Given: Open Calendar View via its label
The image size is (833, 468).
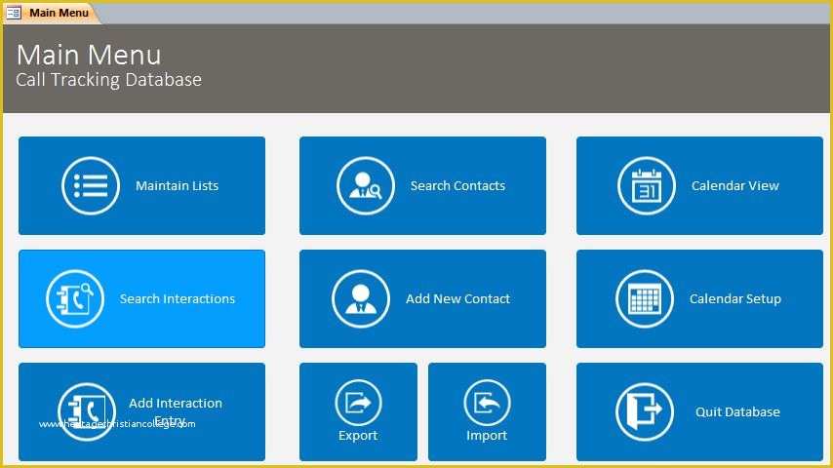Looking at the screenshot, I should pyautogui.click(x=735, y=186).
